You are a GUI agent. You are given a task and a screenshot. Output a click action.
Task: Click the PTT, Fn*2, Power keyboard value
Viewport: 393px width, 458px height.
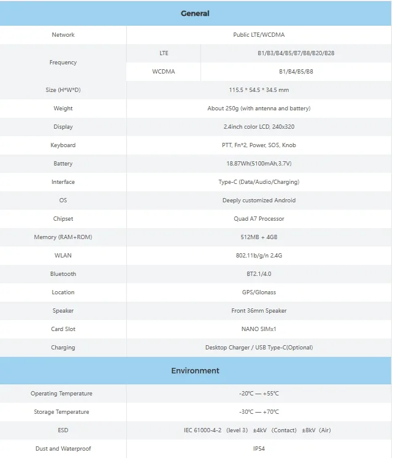click(259, 145)
